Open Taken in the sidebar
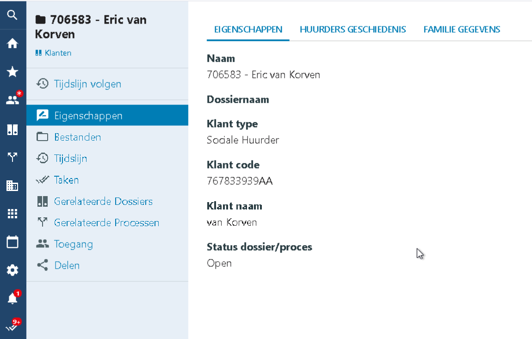 point(66,180)
